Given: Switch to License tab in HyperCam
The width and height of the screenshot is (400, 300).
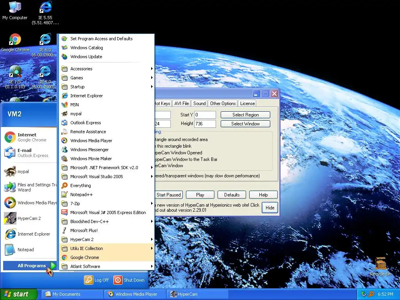Looking at the screenshot, I should point(247,103).
